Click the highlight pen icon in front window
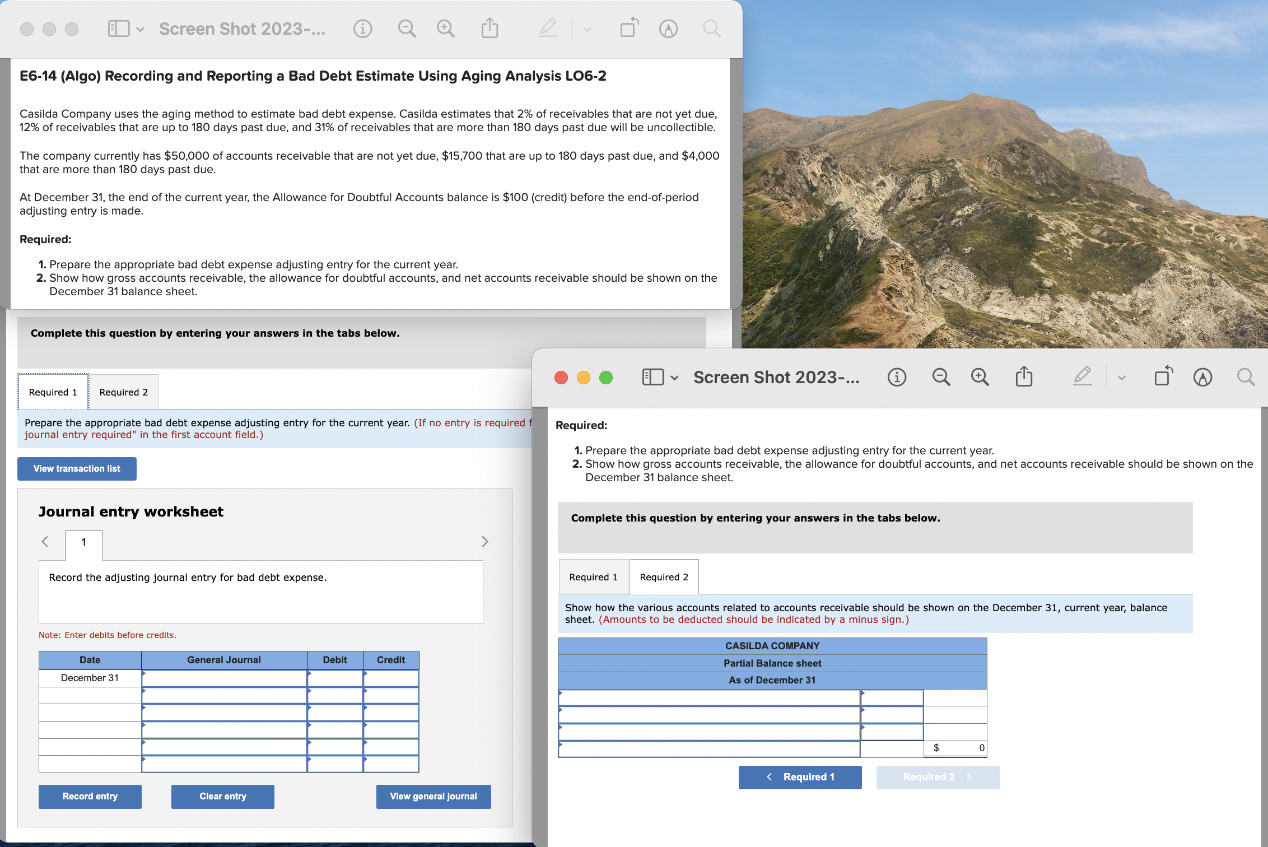Viewport: 1268px width, 847px height. (x=1082, y=376)
